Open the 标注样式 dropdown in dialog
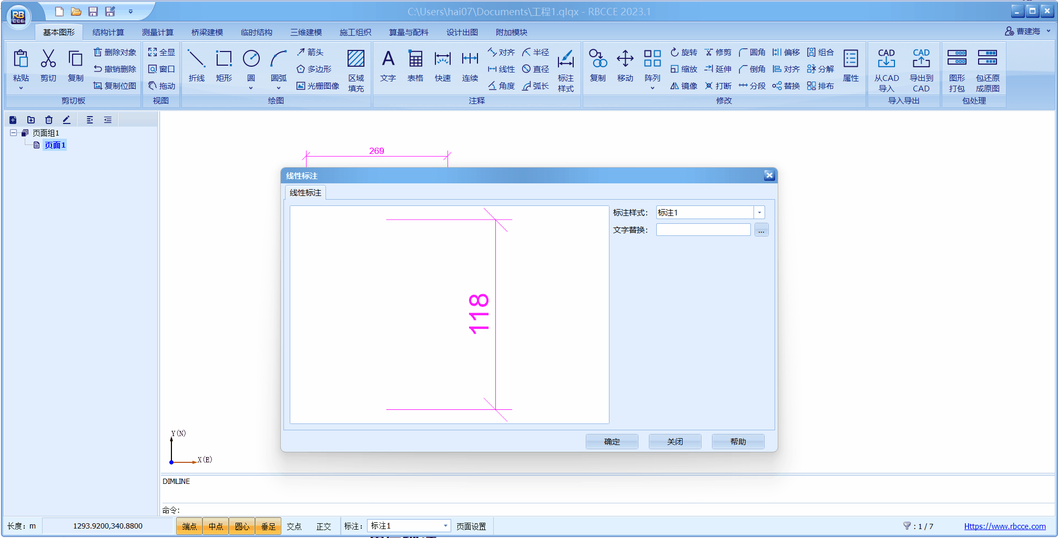Image resolution: width=1058 pixels, height=538 pixels. [759, 213]
